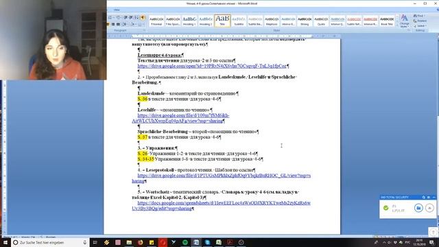Open the Change Styles menu
The height and width of the screenshot is (247, 439).
pos(404,21)
